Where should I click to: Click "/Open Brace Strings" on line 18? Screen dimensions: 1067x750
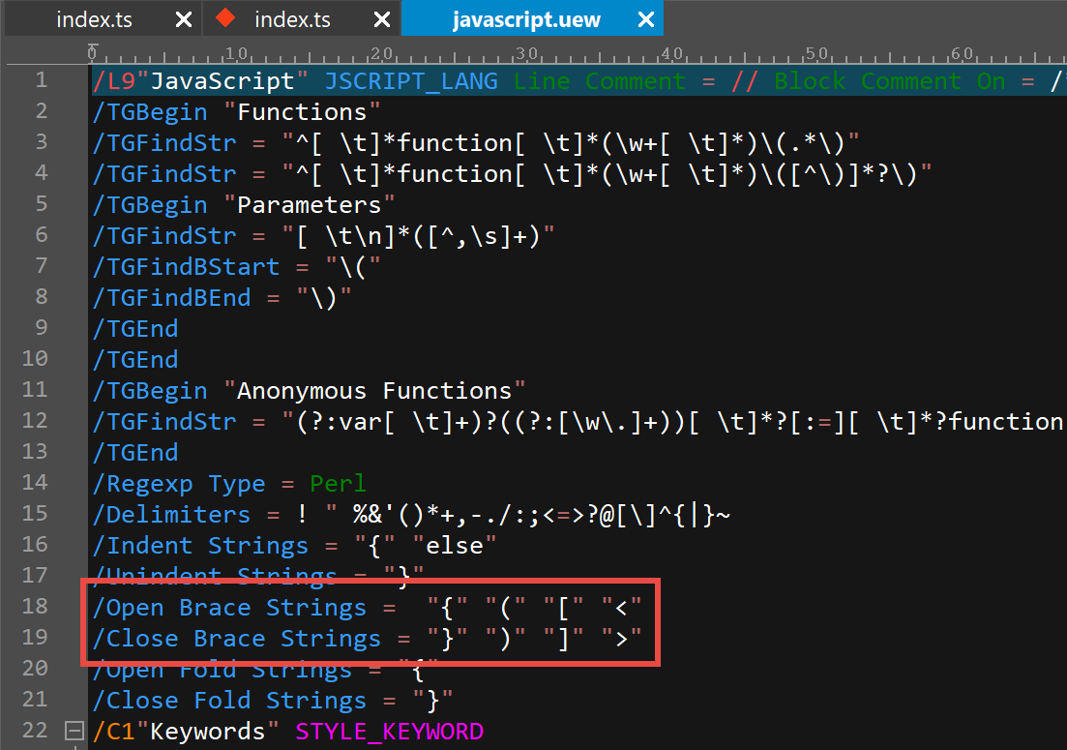click(229, 608)
